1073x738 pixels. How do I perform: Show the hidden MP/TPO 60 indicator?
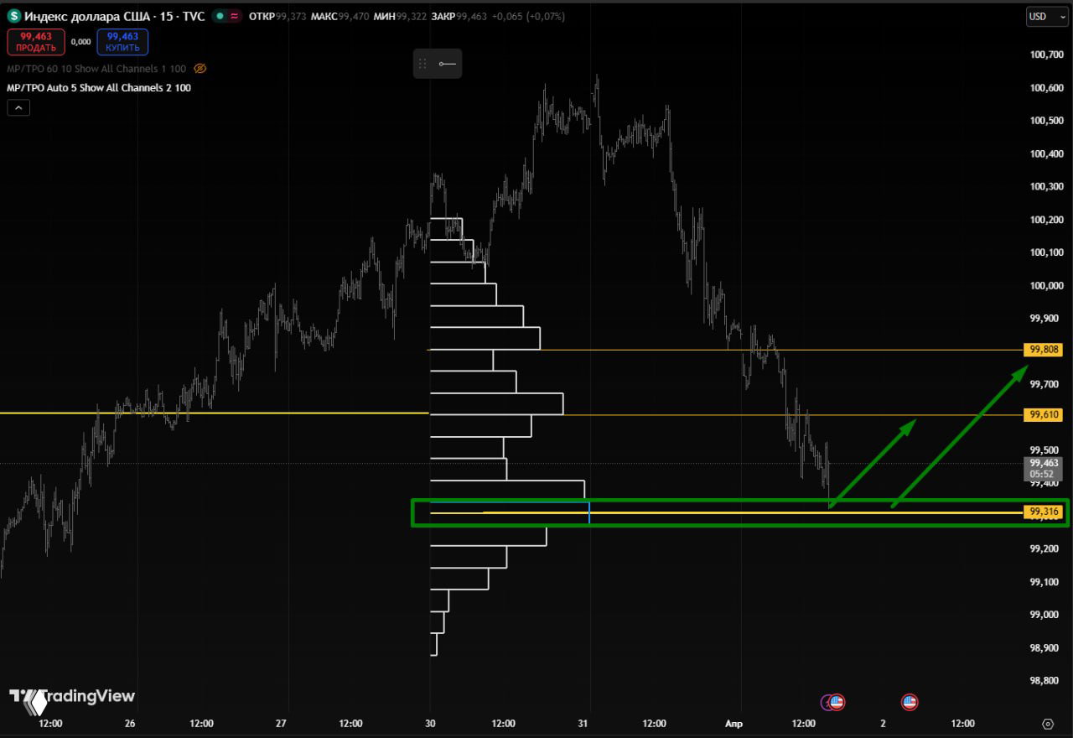(200, 69)
